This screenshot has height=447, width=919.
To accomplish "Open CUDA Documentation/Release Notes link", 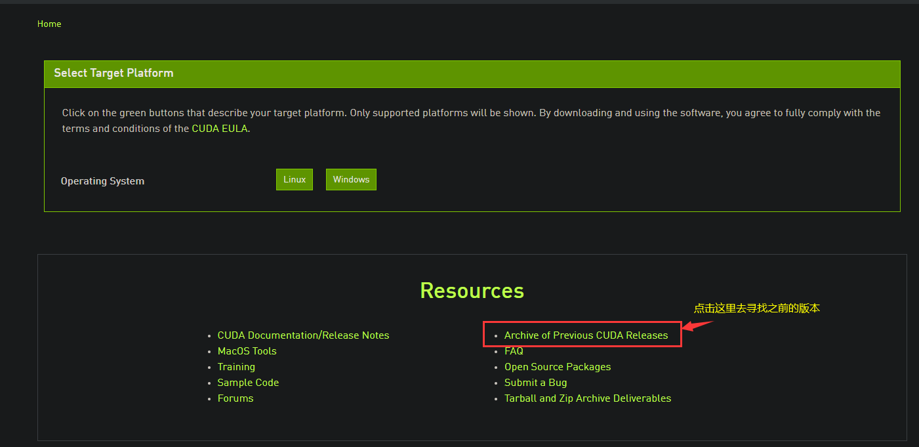I will tap(303, 335).
